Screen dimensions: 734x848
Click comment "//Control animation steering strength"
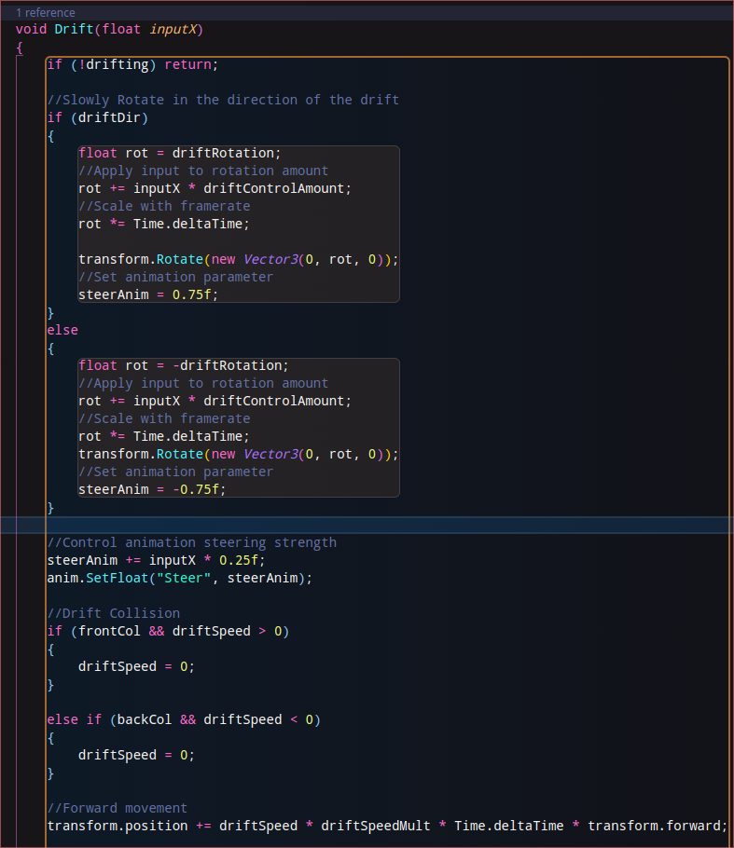(x=191, y=542)
